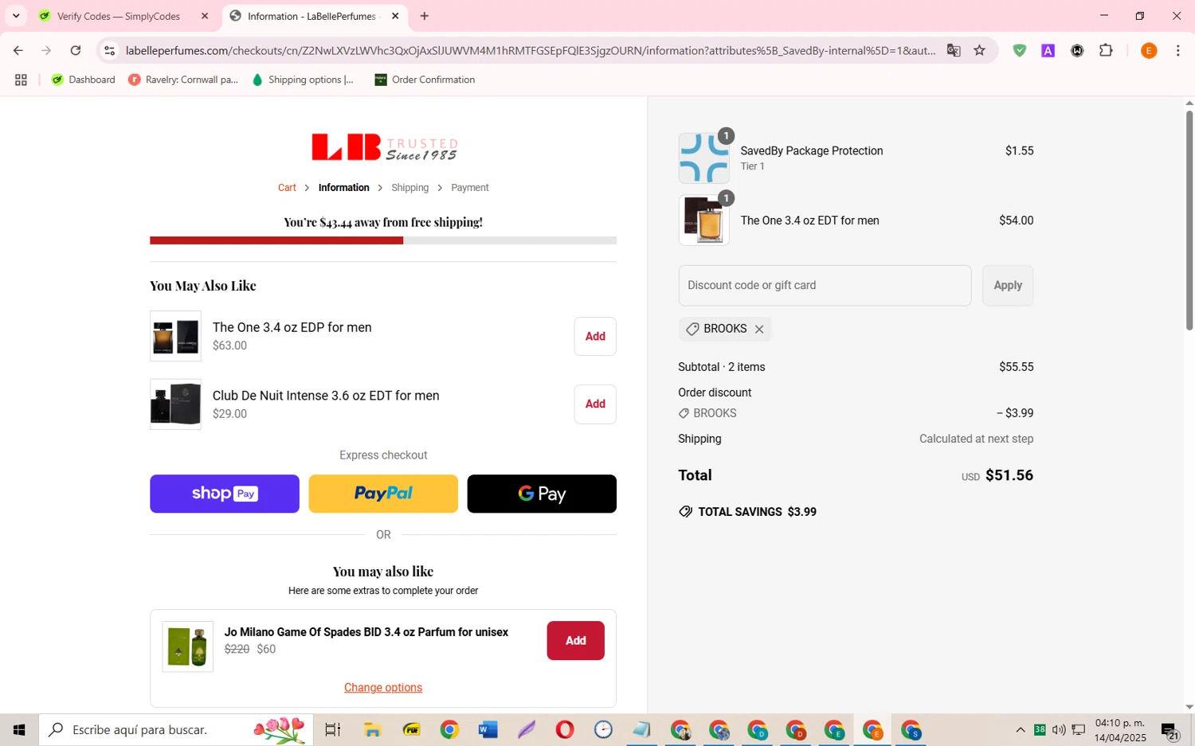Viewport: 1195px width, 746px height.
Task: Open the Windows Start menu
Action: (x=19, y=729)
